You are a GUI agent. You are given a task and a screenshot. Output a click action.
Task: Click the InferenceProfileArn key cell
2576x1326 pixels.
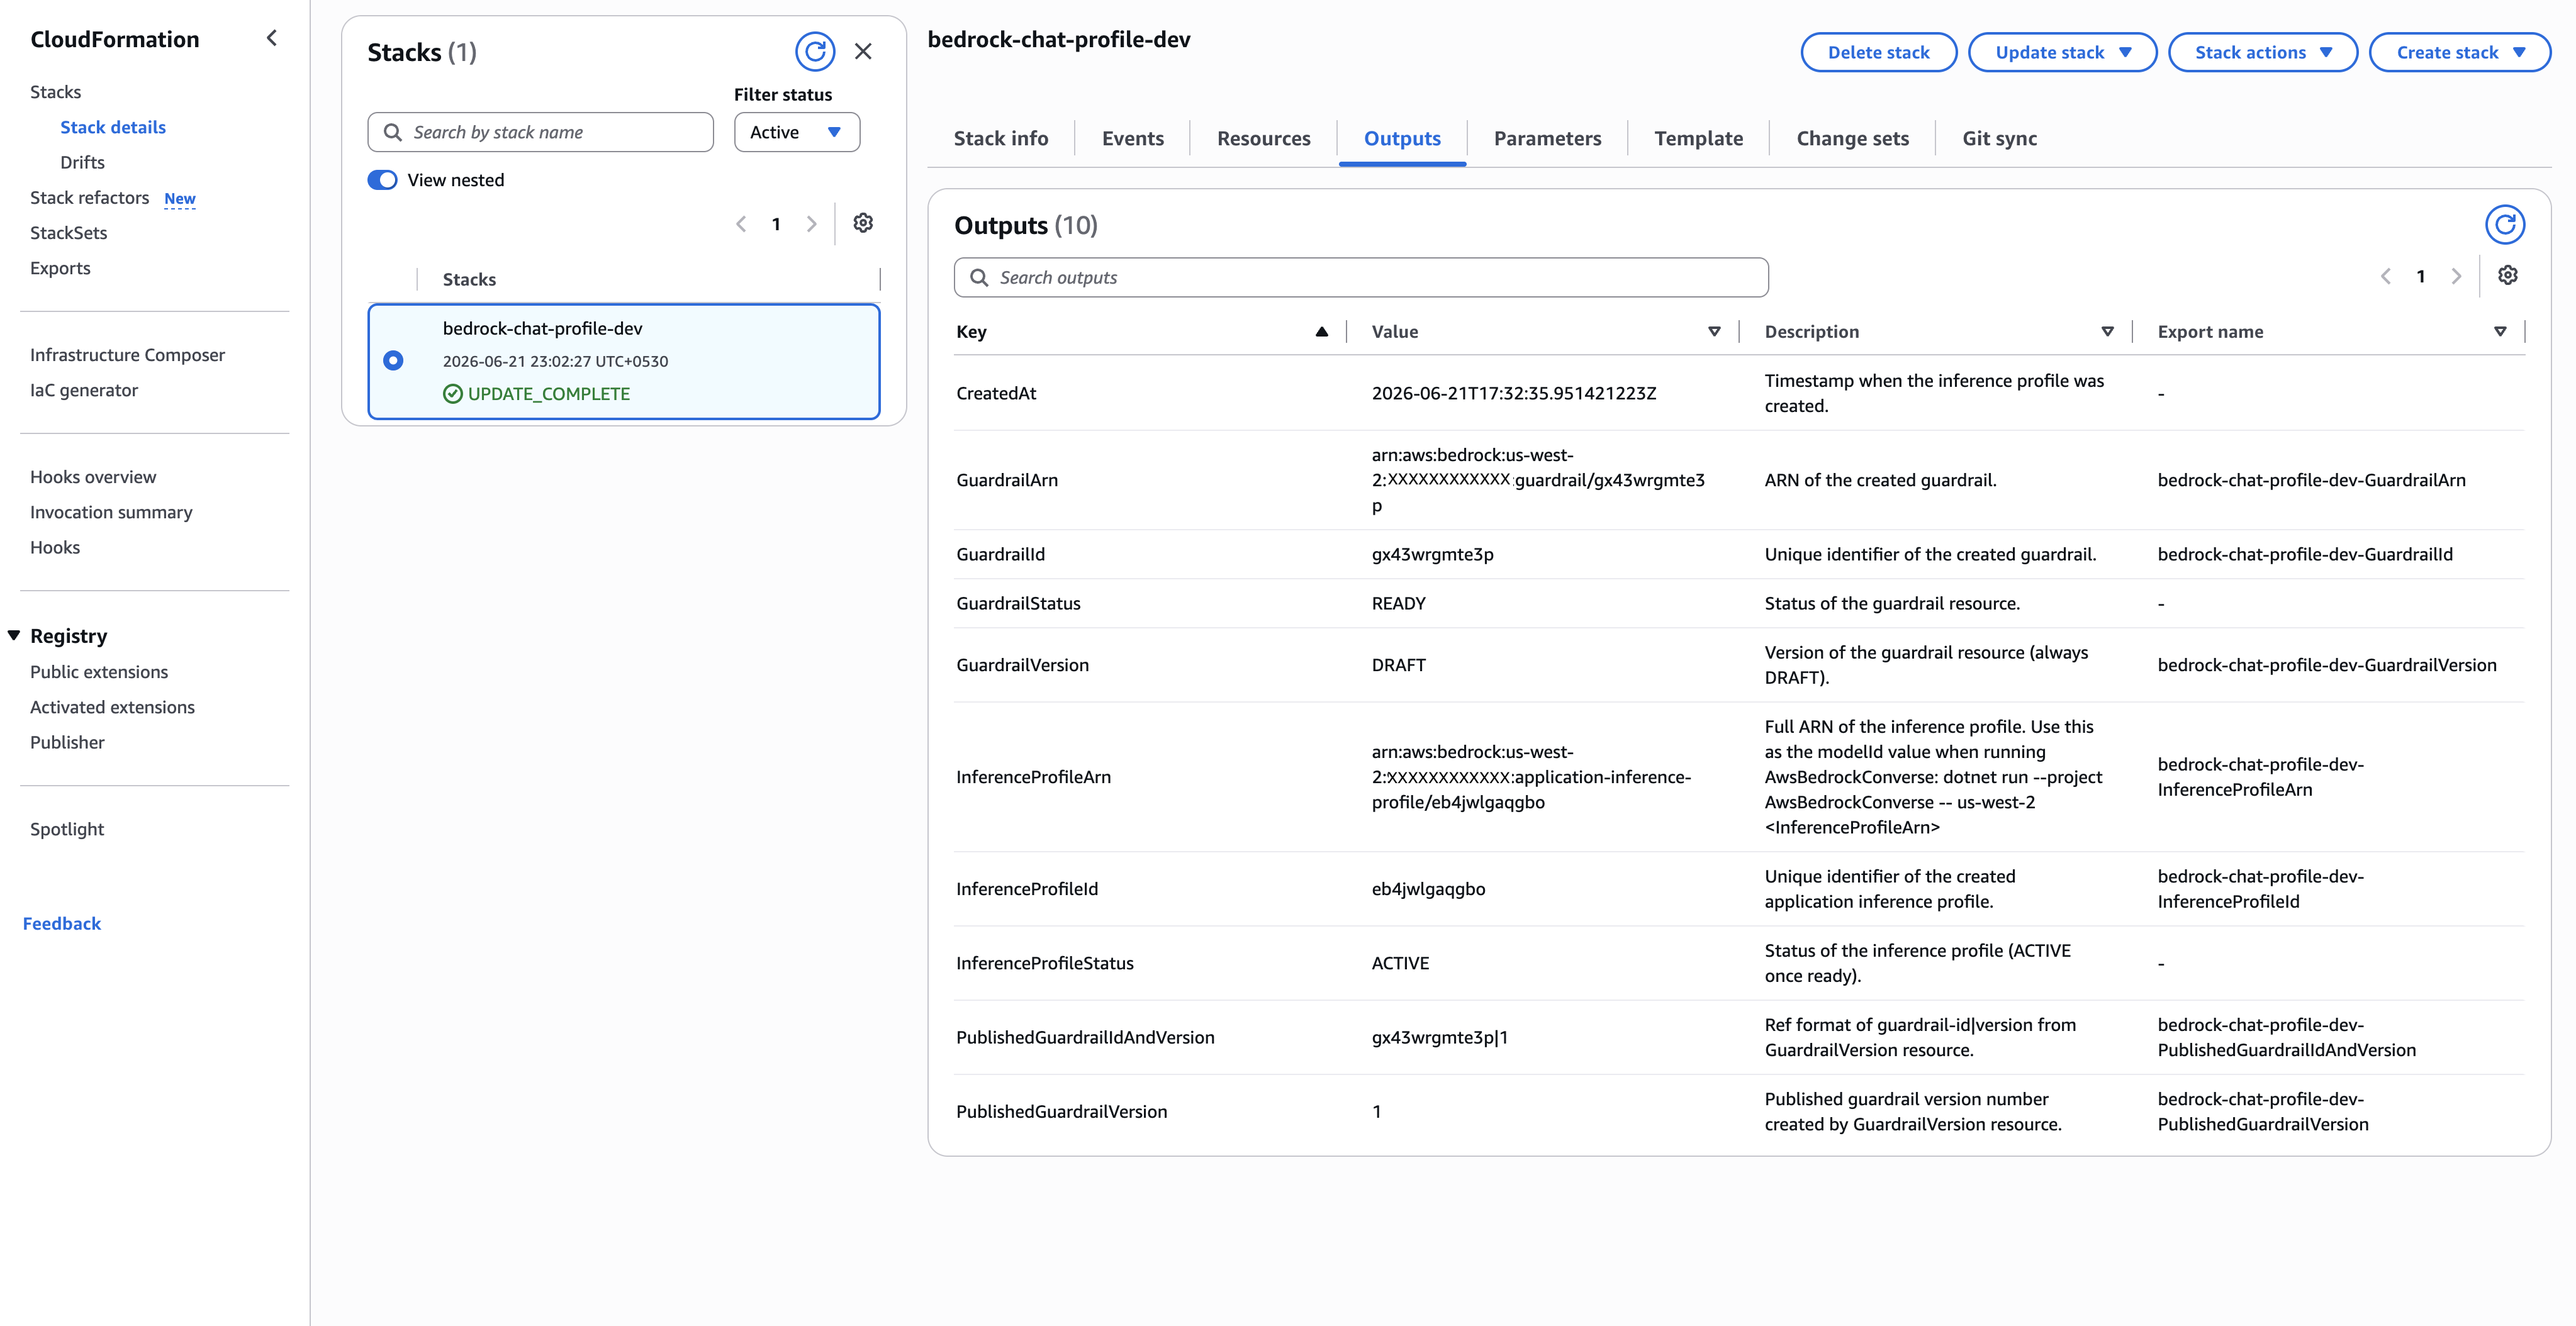[1033, 777]
